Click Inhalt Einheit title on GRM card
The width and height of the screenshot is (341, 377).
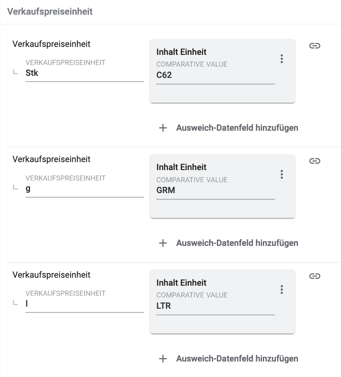(181, 167)
